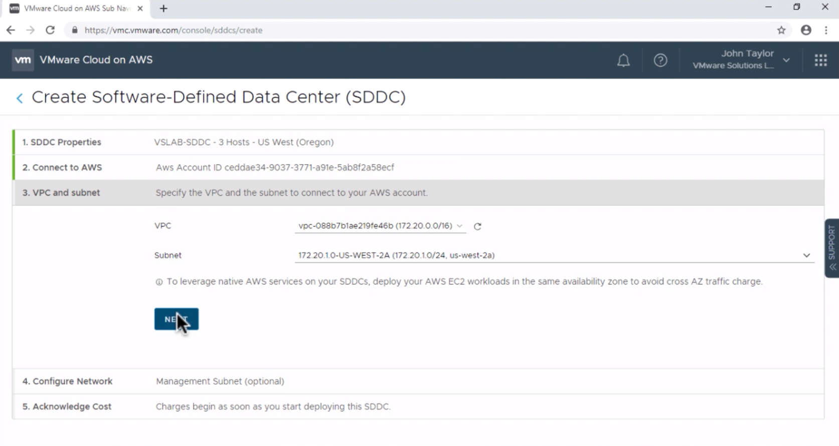
Task: Go back using the blue chevron arrow
Action: 20,98
